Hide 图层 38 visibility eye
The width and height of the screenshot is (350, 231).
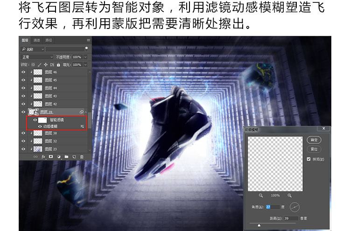click(x=23, y=133)
